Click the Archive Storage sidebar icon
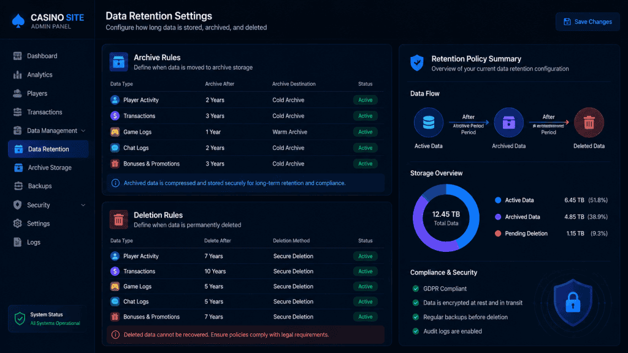This screenshot has height=353, width=628. tap(18, 168)
